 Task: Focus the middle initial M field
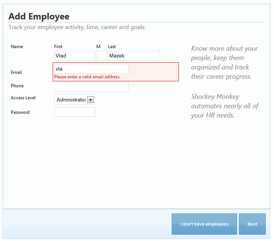tap(101, 56)
